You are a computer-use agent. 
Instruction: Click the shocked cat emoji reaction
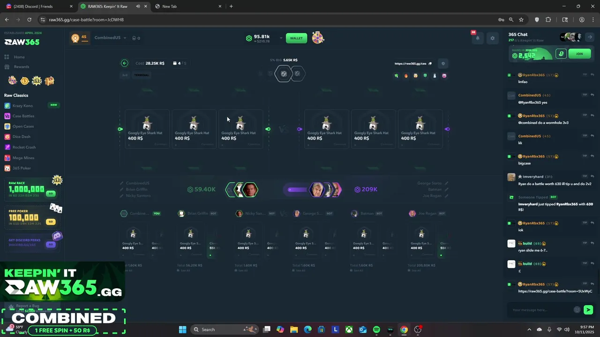click(x=415, y=76)
